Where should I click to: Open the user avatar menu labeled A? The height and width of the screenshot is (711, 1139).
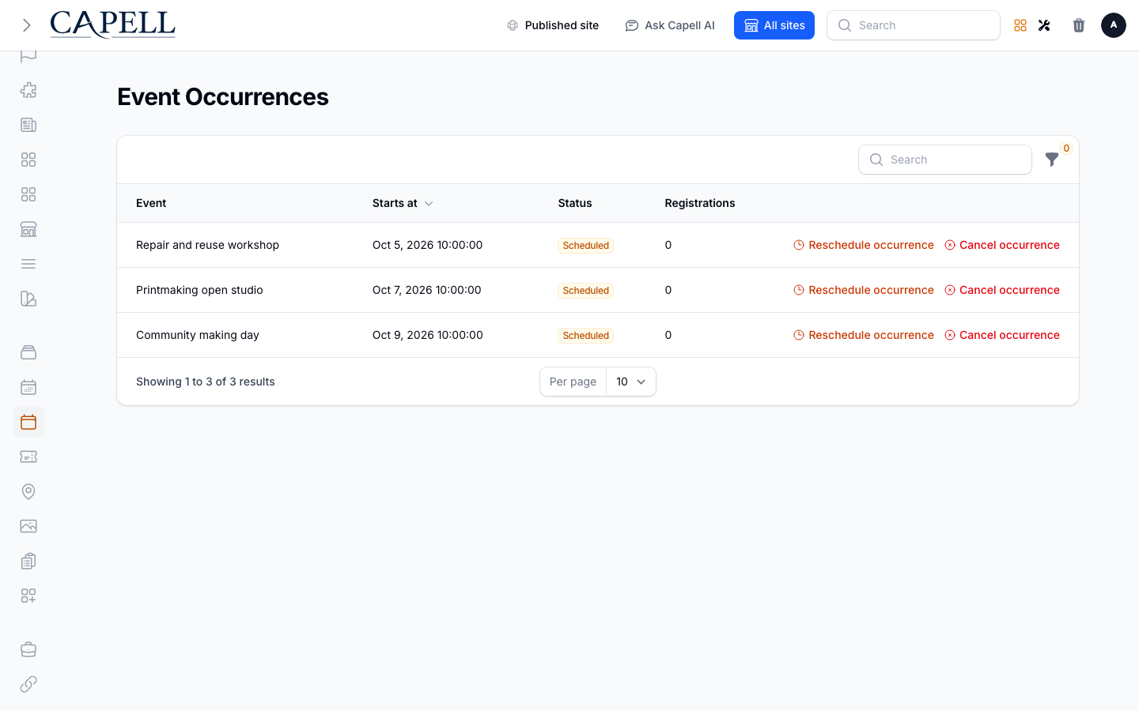tap(1114, 25)
